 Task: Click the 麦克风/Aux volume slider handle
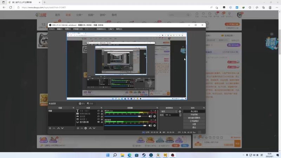(139, 116)
